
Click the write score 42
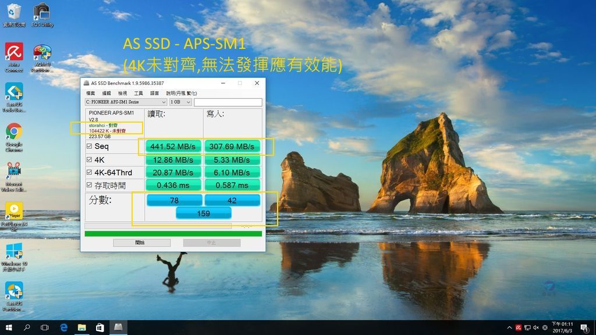coord(232,200)
